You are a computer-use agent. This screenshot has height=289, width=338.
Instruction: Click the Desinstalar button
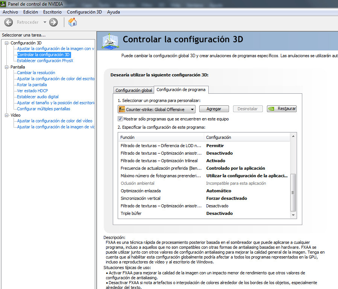(248, 109)
